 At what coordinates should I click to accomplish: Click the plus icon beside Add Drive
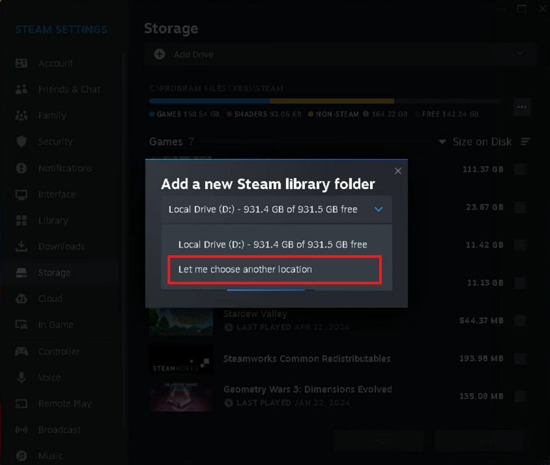[x=160, y=54]
